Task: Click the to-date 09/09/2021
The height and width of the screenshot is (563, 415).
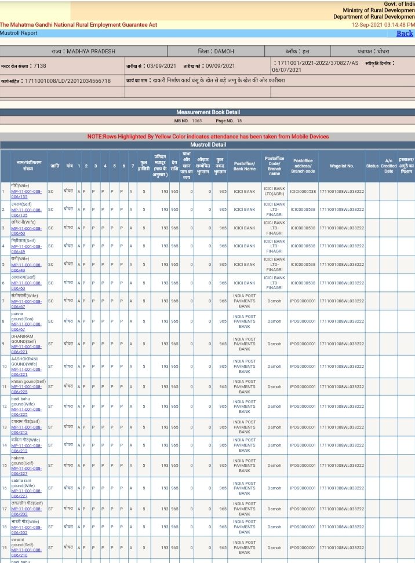Action: point(220,66)
